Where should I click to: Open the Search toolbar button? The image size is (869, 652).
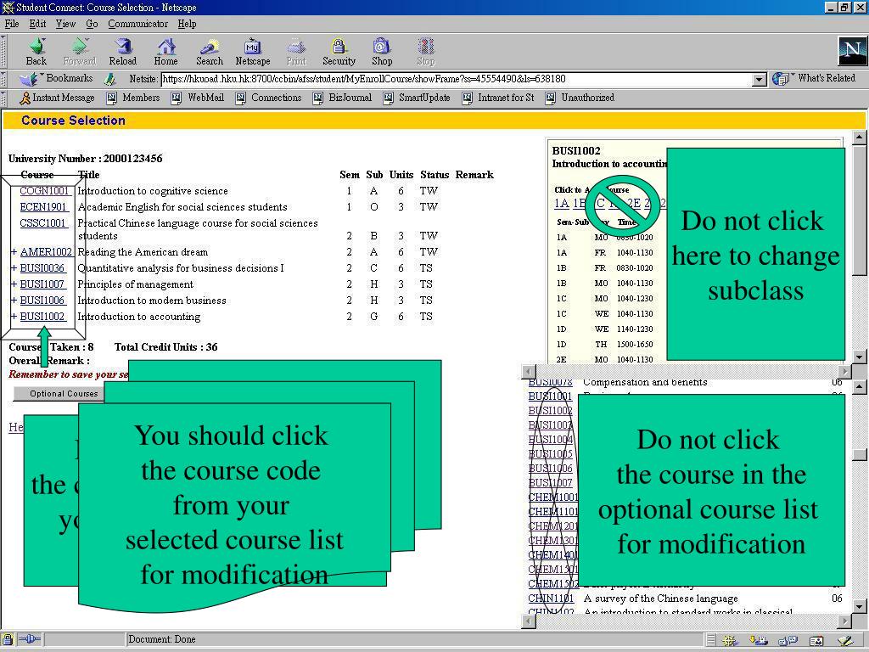click(x=209, y=52)
